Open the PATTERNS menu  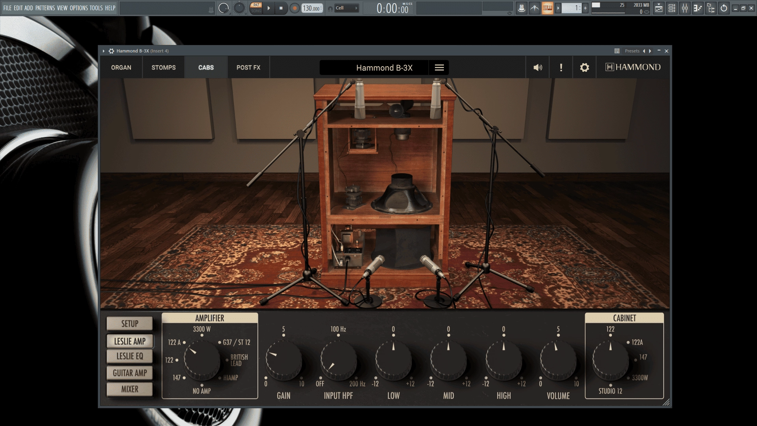pos(45,8)
